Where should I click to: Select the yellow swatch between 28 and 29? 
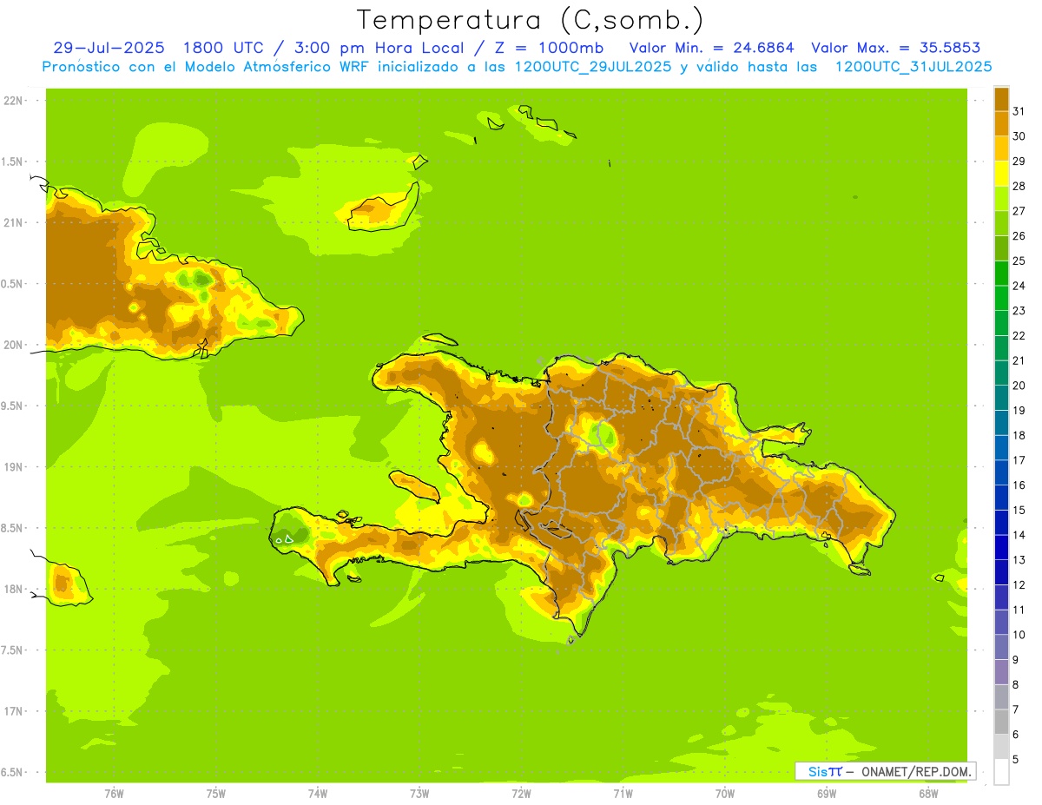[1001, 173]
